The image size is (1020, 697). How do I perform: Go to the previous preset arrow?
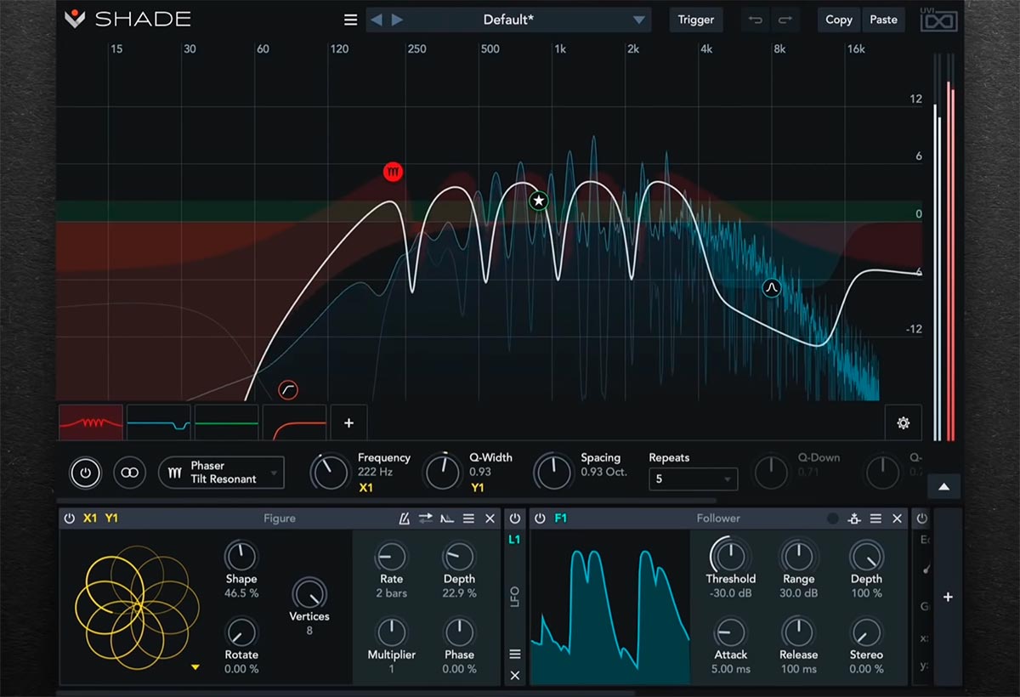click(377, 20)
